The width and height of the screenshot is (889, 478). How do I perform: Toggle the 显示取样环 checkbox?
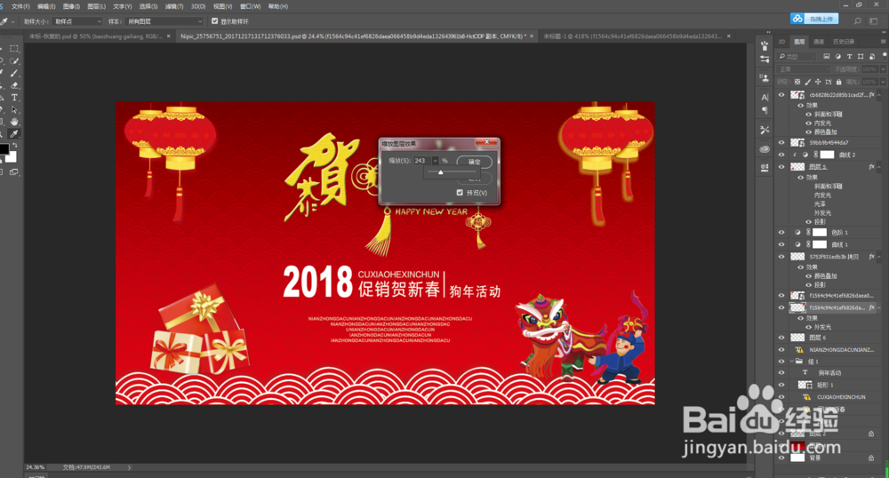(215, 21)
